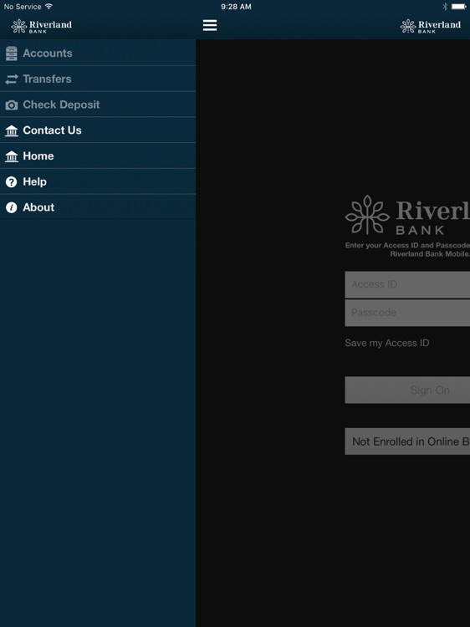This screenshot has height=627, width=470.
Task: Open the Transfers menu item
Action: (x=98, y=79)
